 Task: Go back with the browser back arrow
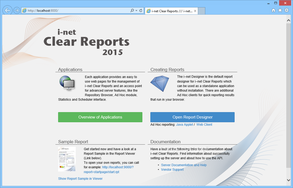point(7,10)
